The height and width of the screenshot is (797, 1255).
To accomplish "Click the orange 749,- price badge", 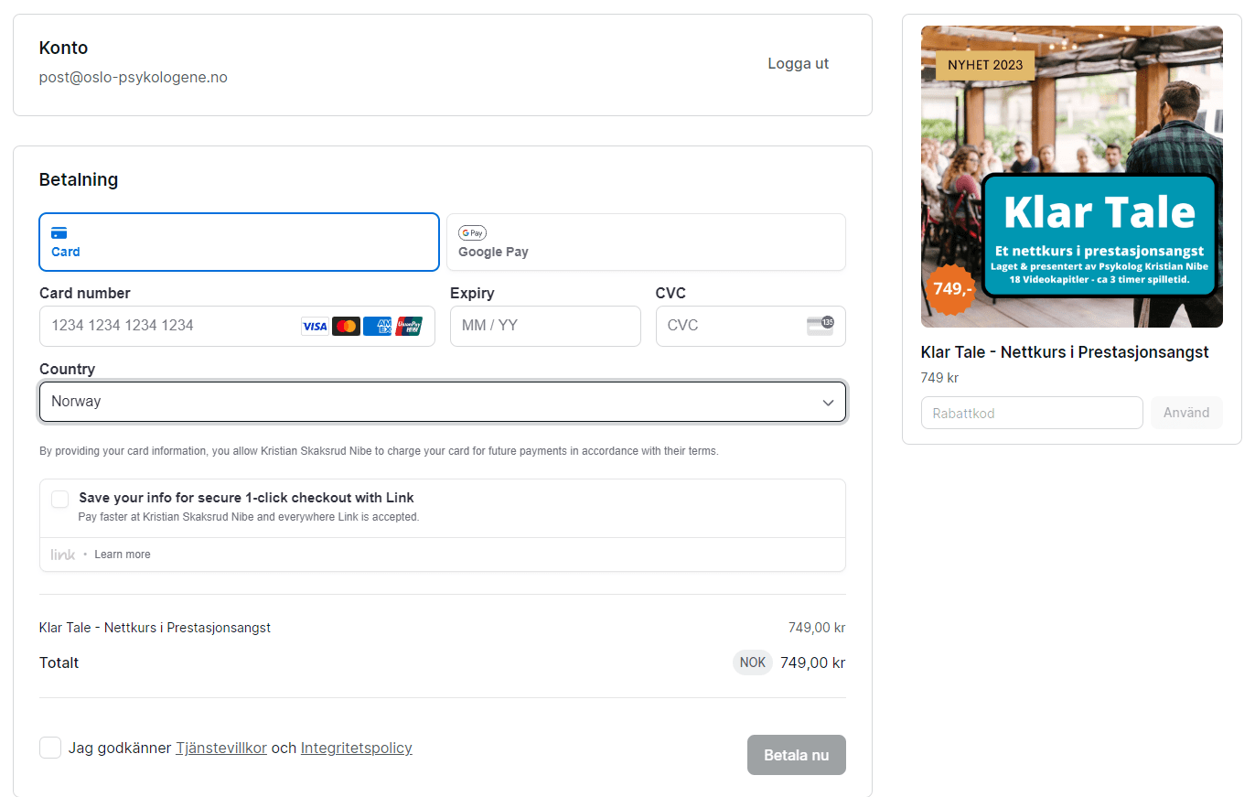I will [952, 289].
